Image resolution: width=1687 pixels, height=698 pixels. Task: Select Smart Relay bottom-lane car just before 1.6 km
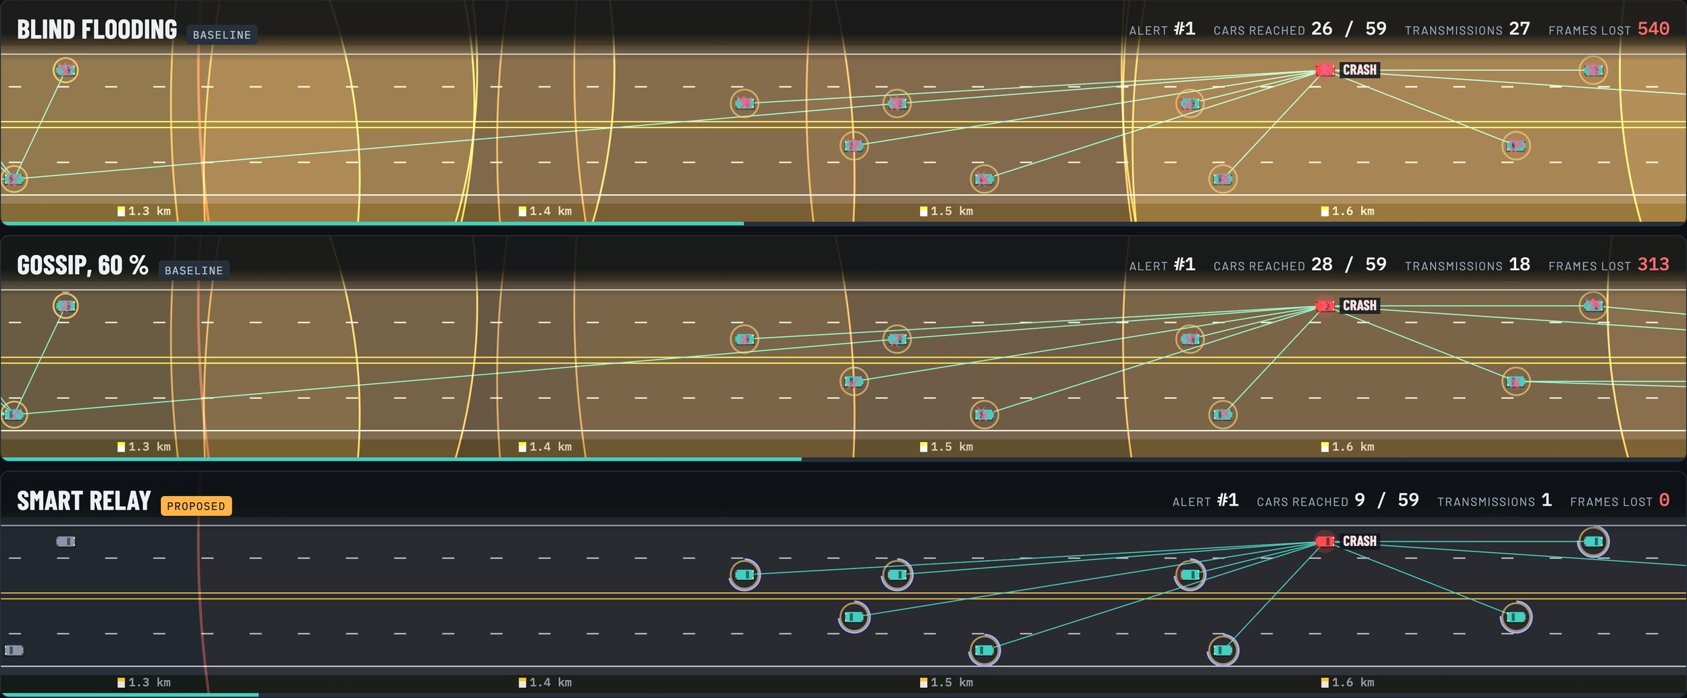[1223, 650]
